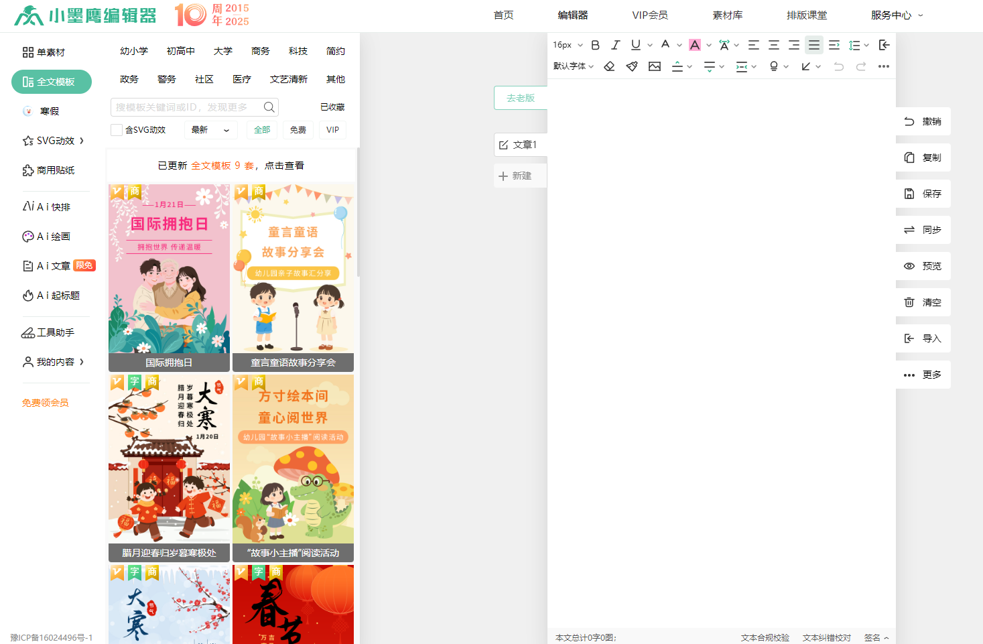Switch template filter to VIP
983x644 pixels.
[332, 129]
